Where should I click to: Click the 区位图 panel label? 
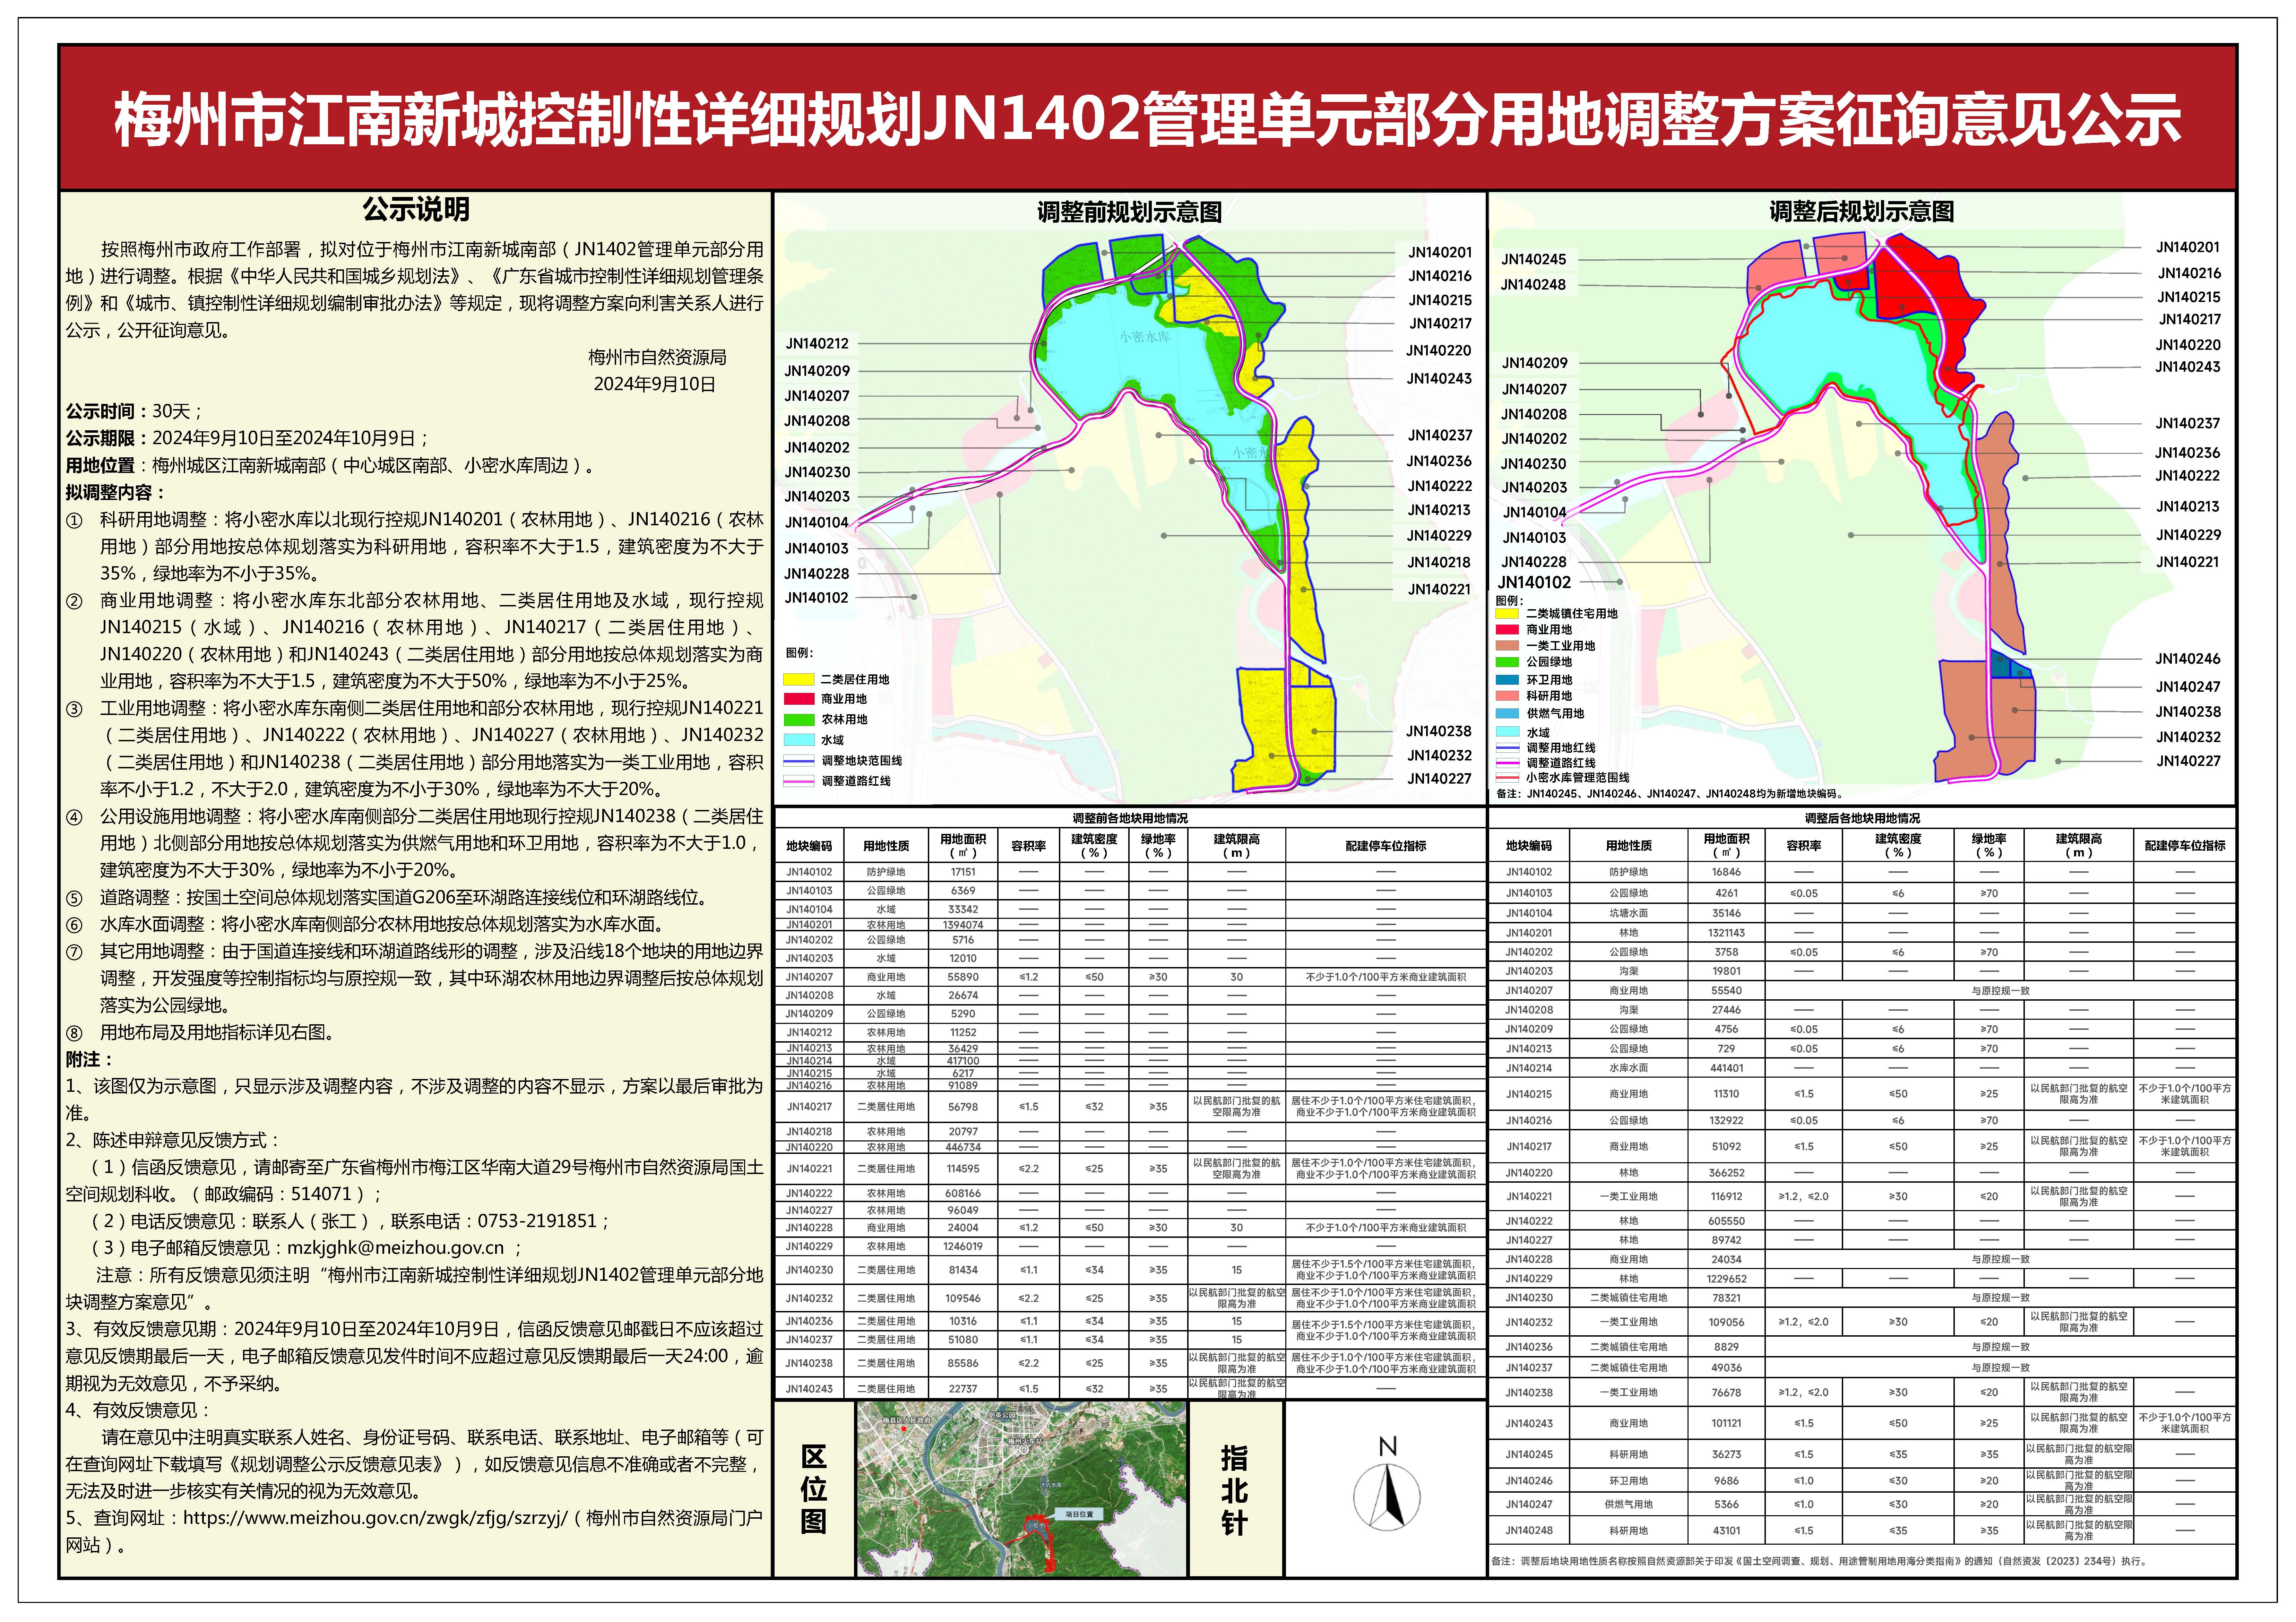[814, 1489]
